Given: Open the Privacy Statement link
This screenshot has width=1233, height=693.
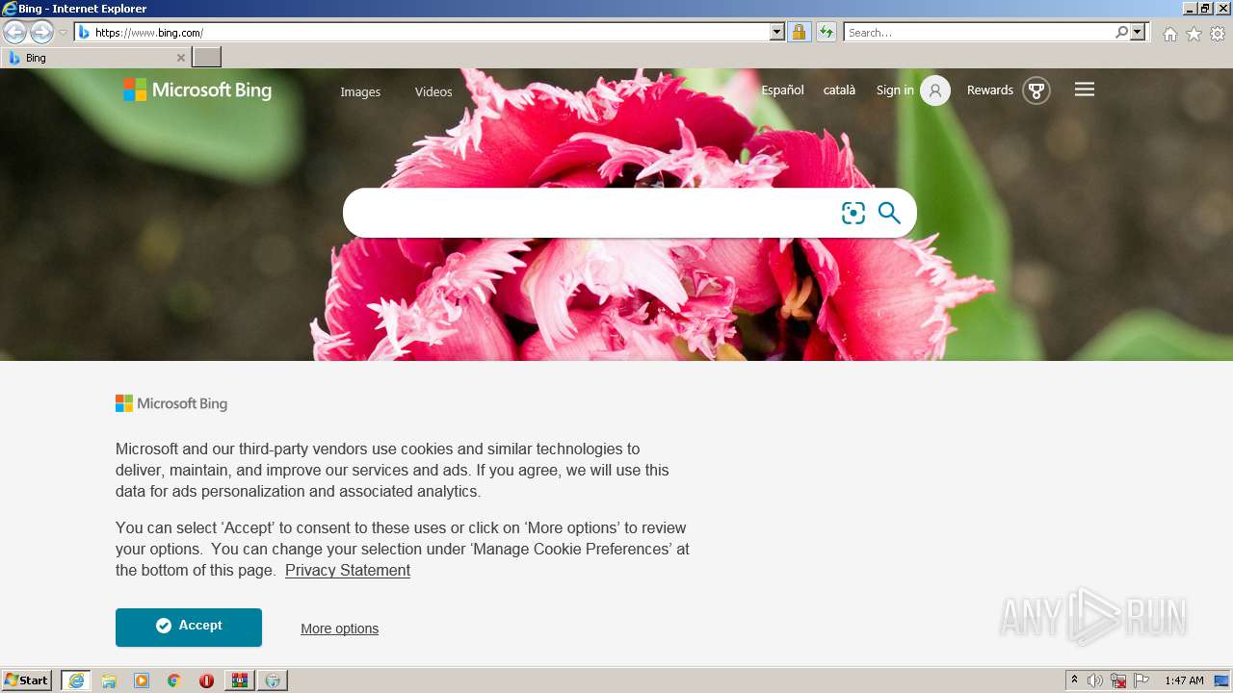Looking at the screenshot, I should (348, 570).
